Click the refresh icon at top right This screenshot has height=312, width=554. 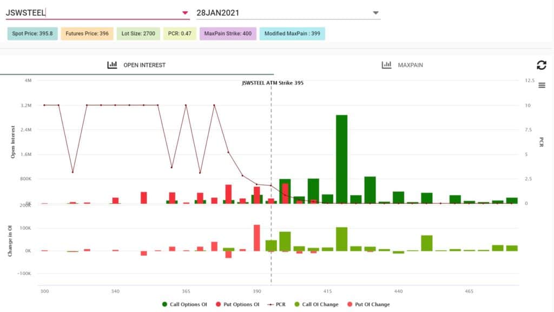pos(541,65)
